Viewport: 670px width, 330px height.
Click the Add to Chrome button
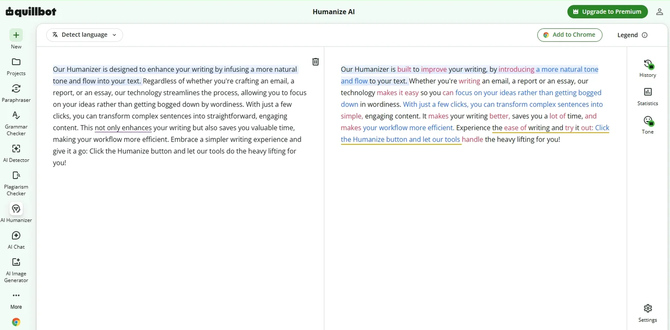tap(570, 35)
